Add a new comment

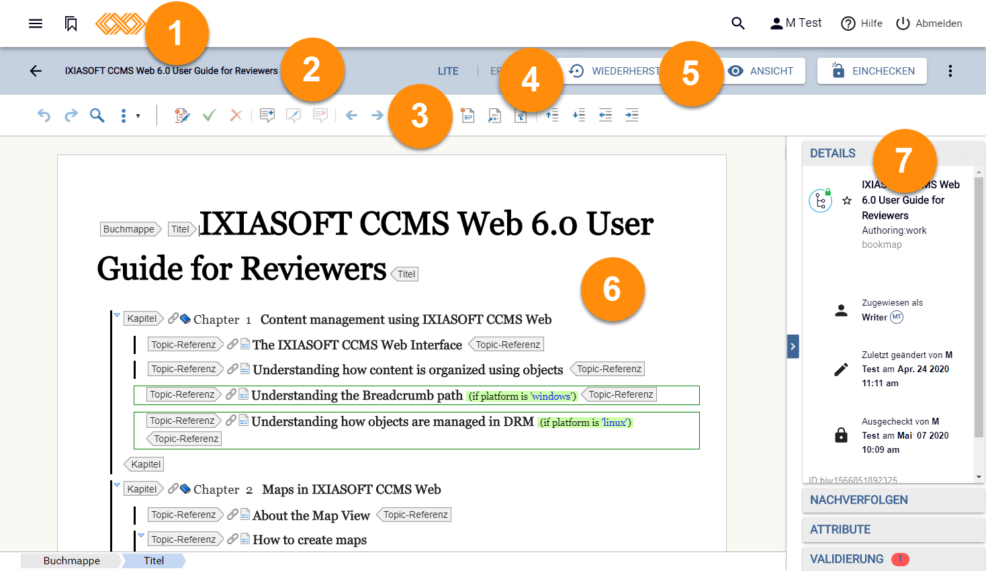pos(267,116)
